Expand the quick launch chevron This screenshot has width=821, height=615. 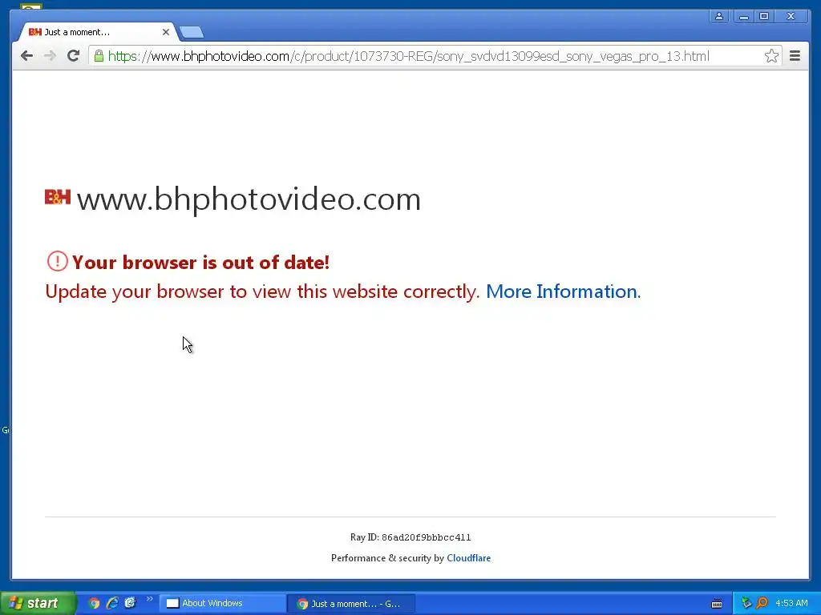click(150, 599)
